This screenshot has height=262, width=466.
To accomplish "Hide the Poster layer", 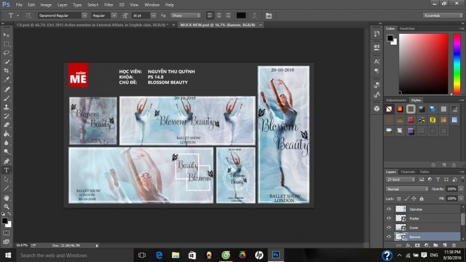I will click(389, 218).
